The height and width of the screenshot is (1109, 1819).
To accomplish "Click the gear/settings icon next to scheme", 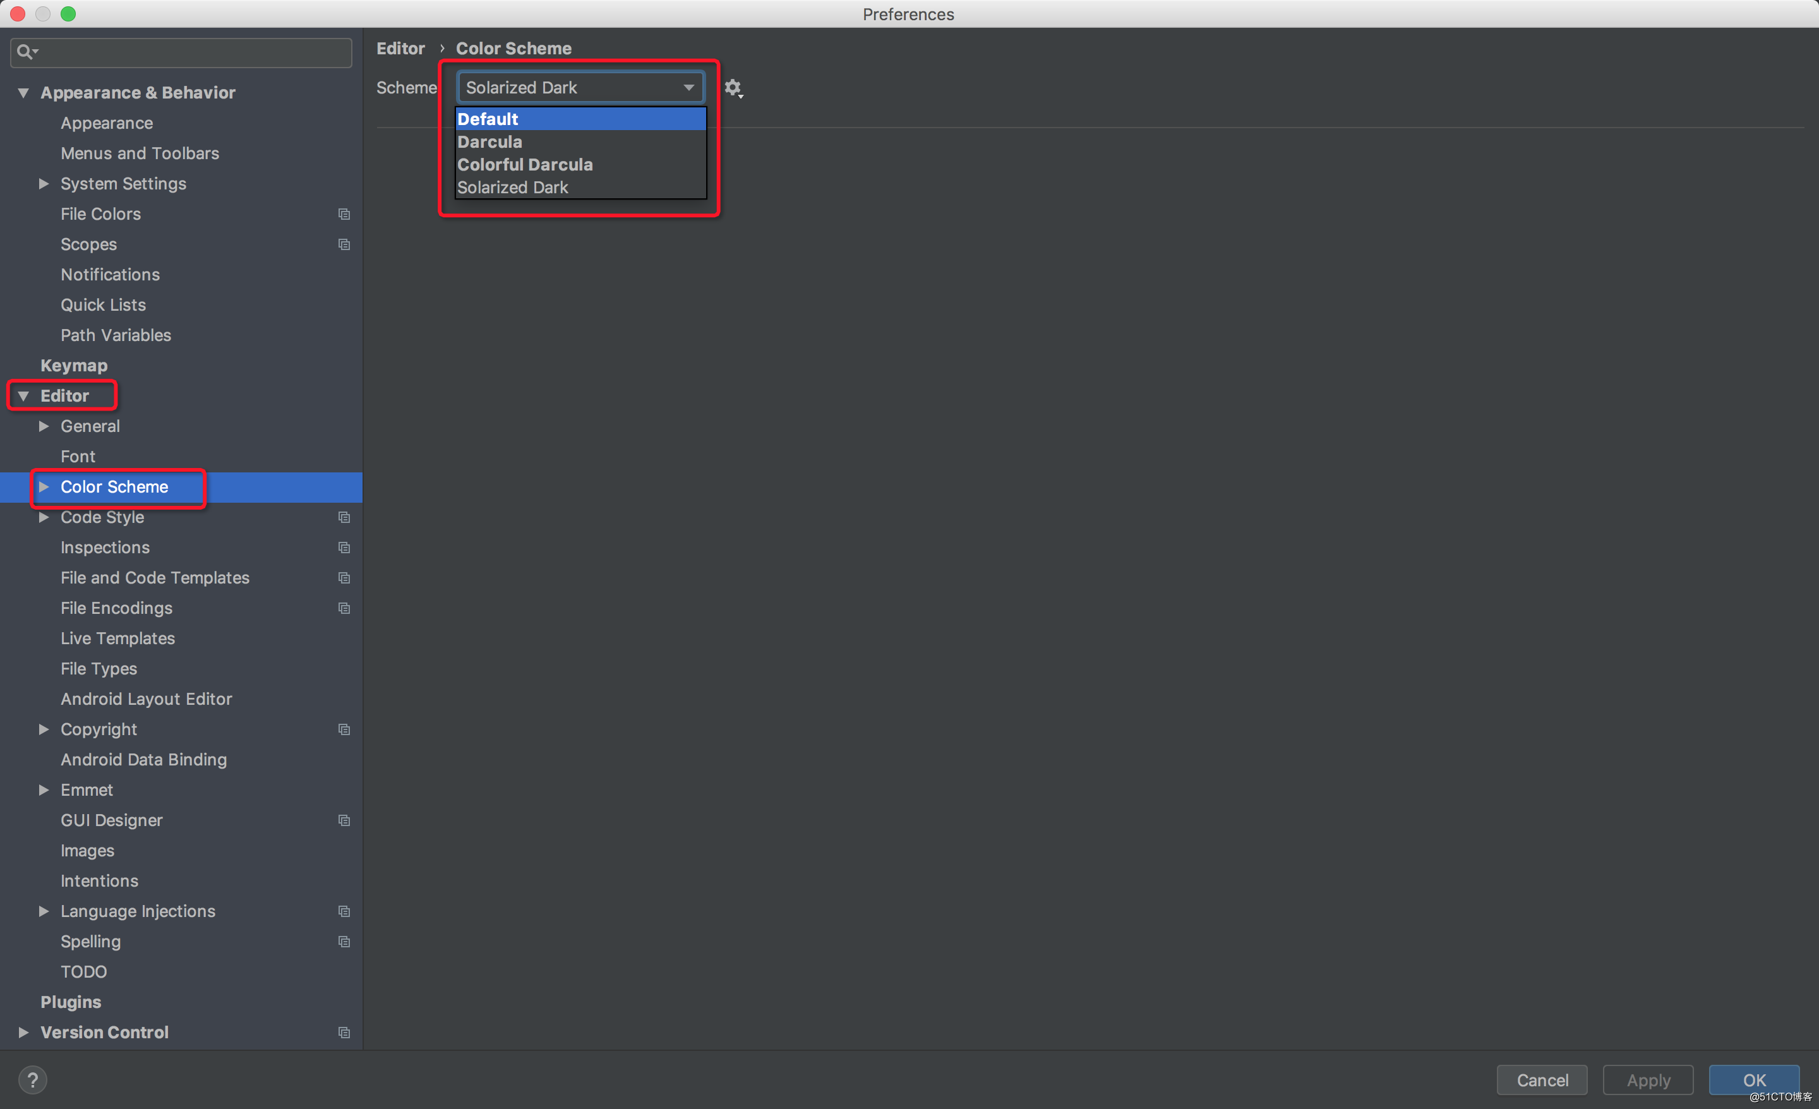I will coord(733,87).
